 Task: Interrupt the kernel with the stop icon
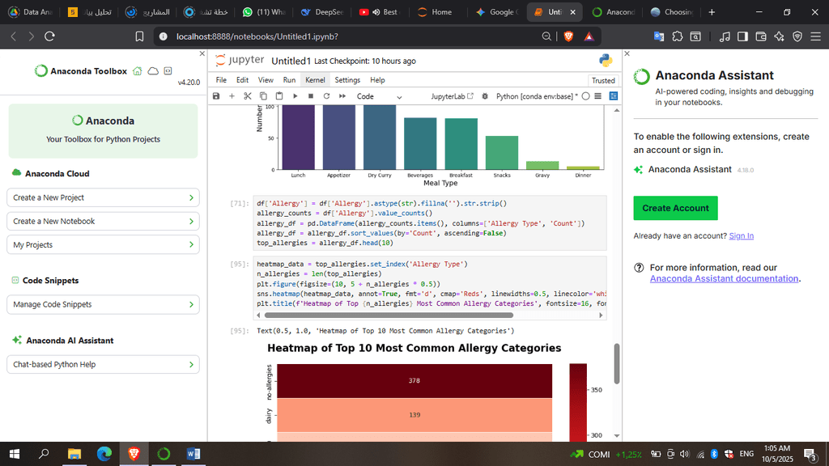tap(311, 96)
